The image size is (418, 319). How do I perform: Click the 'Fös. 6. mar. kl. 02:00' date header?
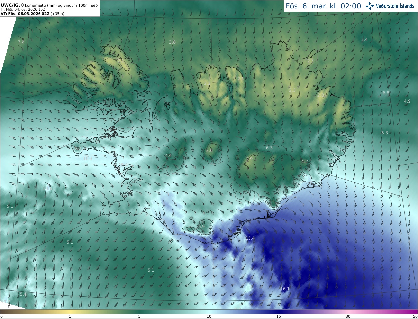tap(323, 6)
